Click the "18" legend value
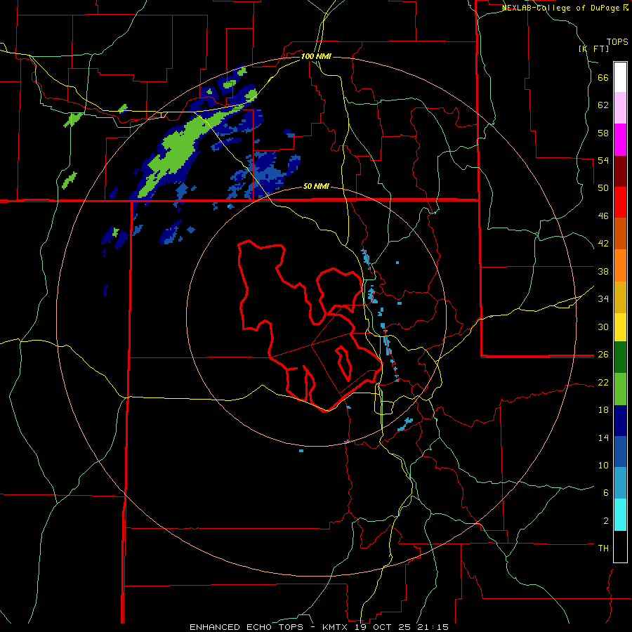Image resolution: width=632 pixels, height=632 pixels. [x=603, y=410]
